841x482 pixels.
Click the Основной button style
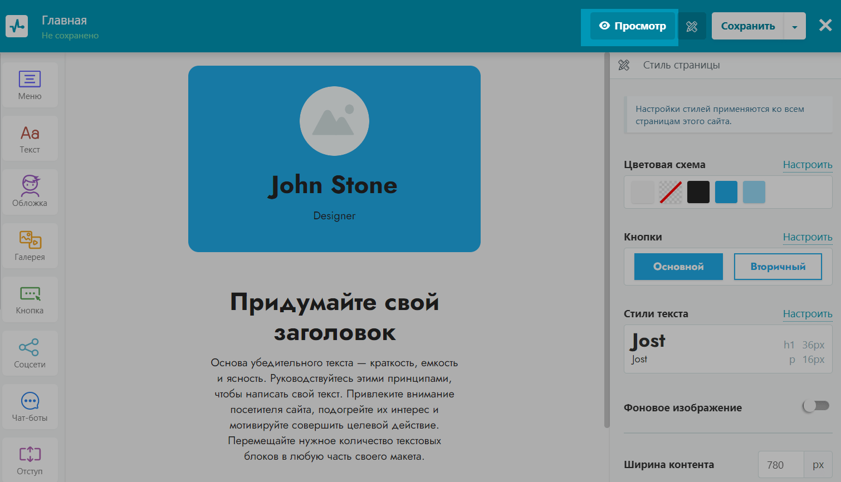[x=678, y=267]
